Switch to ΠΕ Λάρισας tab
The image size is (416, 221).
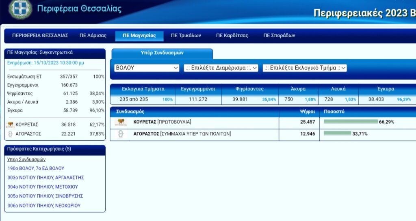coord(93,36)
